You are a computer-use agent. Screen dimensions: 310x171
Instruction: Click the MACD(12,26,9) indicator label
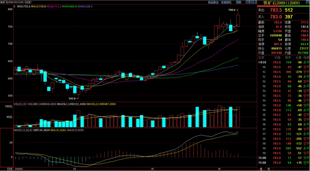pyautogui.click(x=23, y=130)
